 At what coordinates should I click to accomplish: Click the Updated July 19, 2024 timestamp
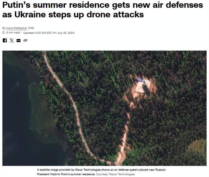[49, 33]
